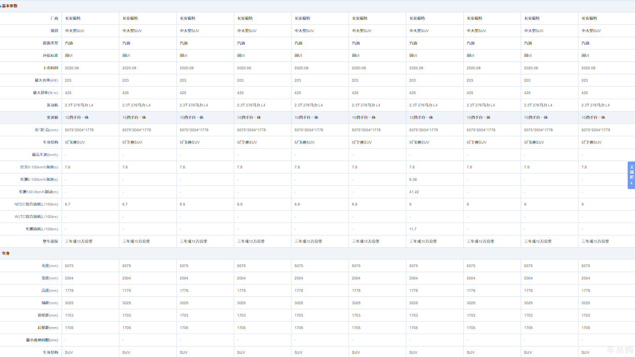This screenshot has height=357, width=635.
Task: Click the 车身 section header
Action: [x=6, y=253]
